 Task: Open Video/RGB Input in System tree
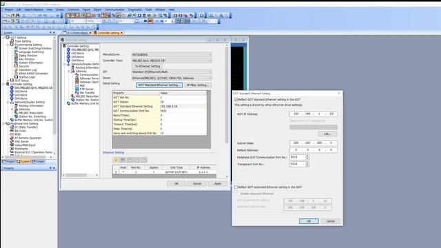pyautogui.click(x=25, y=145)
